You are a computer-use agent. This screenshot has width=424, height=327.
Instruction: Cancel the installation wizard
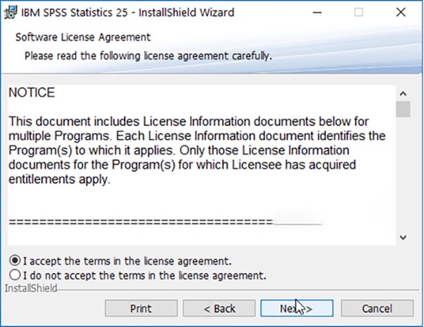[x=377, y=308]
